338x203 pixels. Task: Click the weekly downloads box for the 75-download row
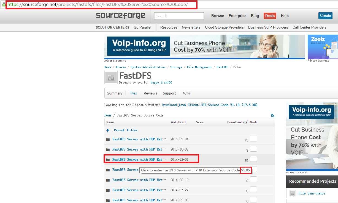[253, 138]
